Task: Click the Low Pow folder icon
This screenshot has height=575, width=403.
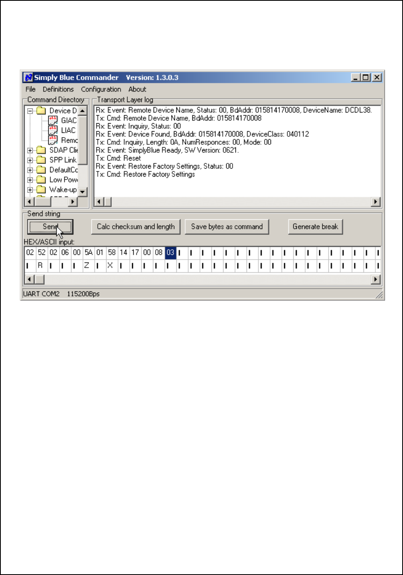Action: pyautogui.click(x=41, y=180)
